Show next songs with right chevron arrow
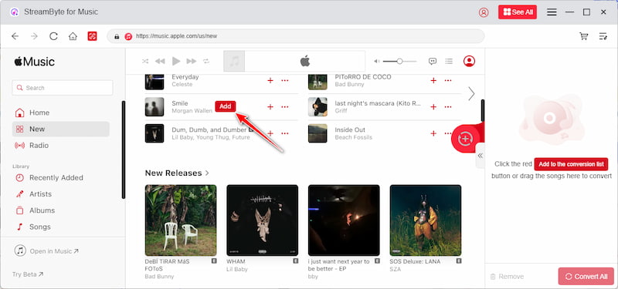 (x=471, y=93)
